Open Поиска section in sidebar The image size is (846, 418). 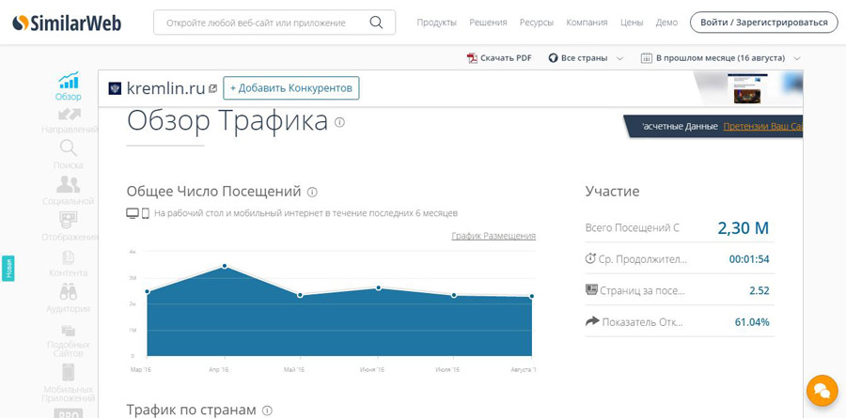coord(69,155)
